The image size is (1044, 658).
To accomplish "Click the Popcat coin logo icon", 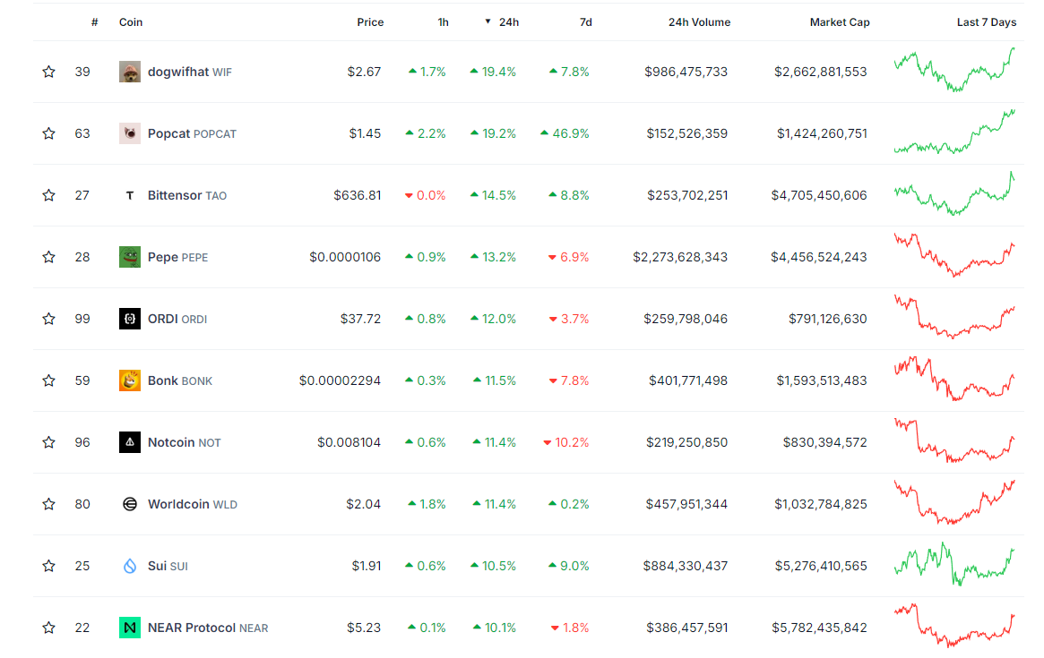I will point(130,133).
